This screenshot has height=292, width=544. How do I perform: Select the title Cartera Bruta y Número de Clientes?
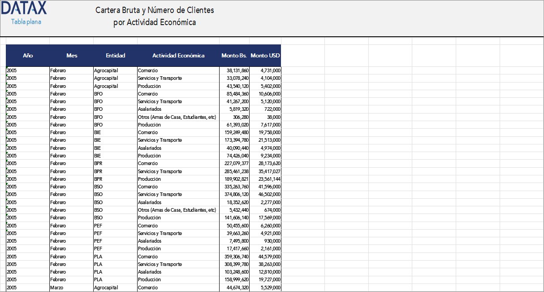coord(154,10)
